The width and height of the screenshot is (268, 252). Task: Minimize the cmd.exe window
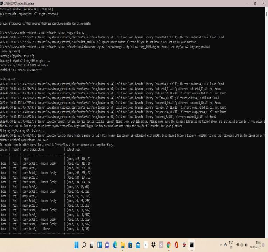point(247,3)
